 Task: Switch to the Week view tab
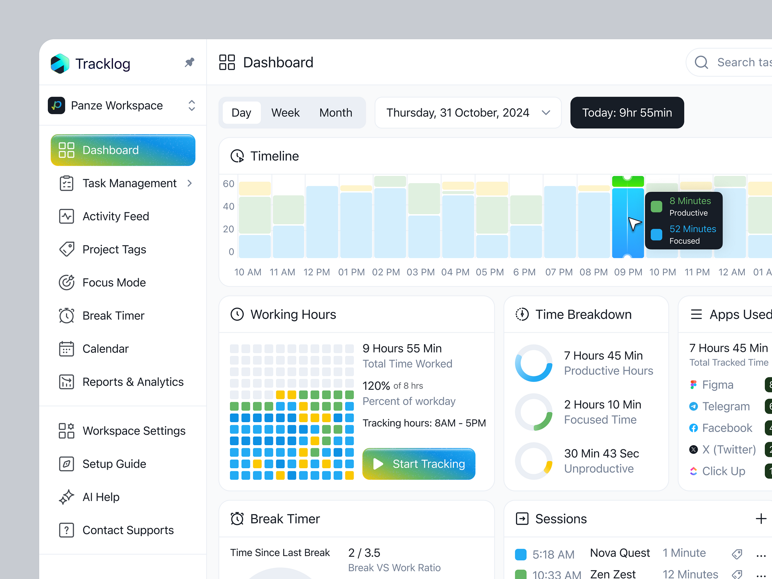coord(285,112)
